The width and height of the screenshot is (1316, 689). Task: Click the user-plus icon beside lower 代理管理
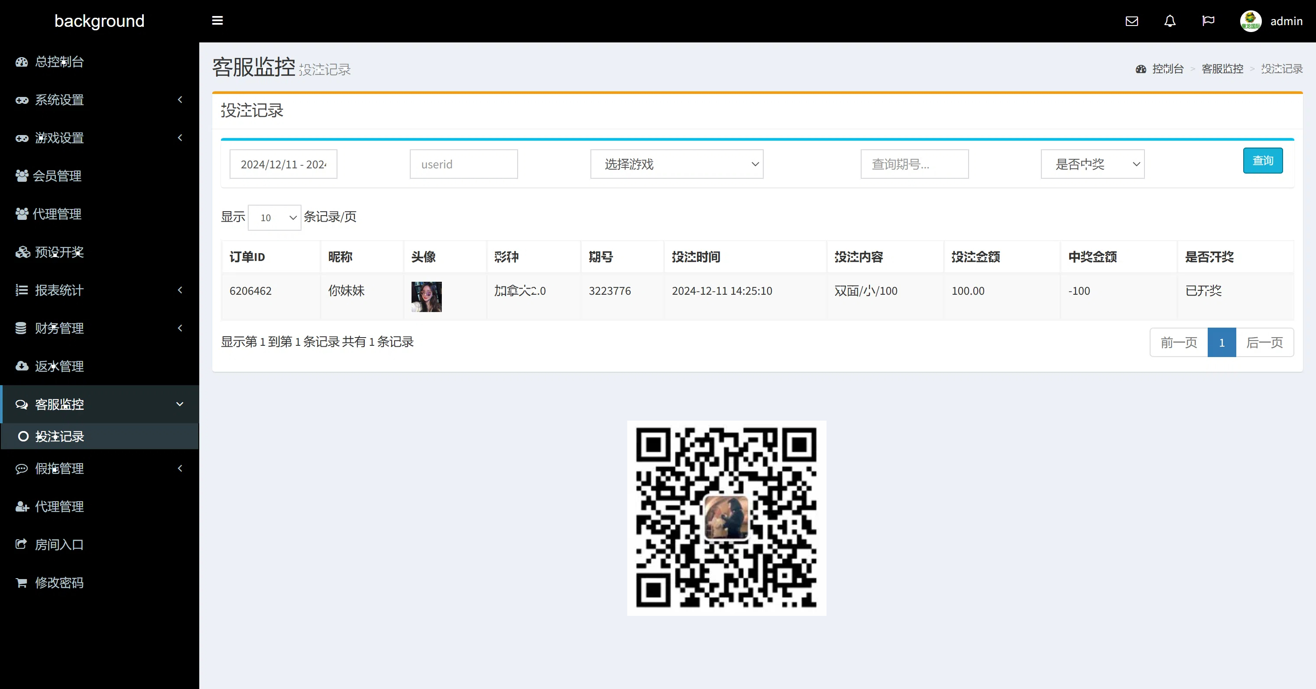[x=22, y=507]
